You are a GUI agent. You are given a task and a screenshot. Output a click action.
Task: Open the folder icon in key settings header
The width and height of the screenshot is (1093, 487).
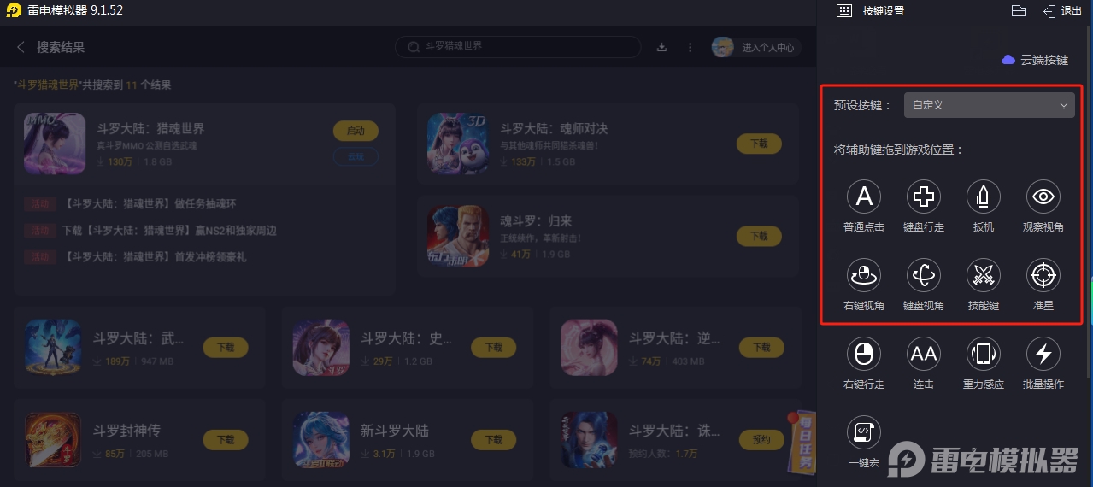tap(1019, 11)
